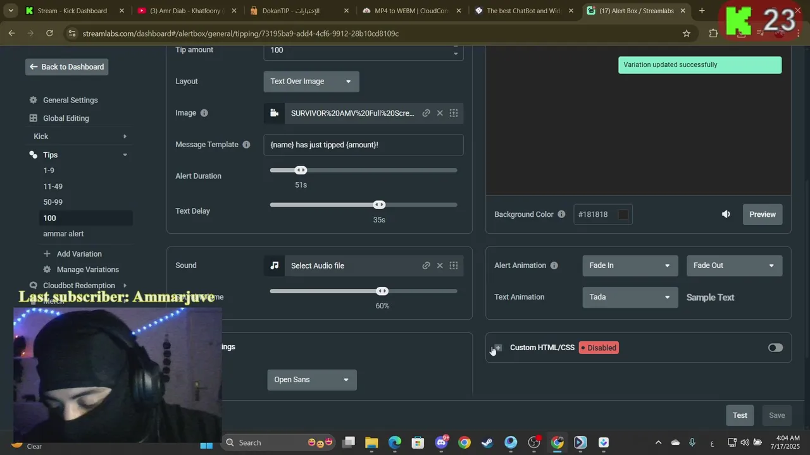Image resolution: width=810 pixels, height=455 pixels.
Task: Switch to the MP4 to WEBM CloudConvert tab
Action: [x=411, y=11]
